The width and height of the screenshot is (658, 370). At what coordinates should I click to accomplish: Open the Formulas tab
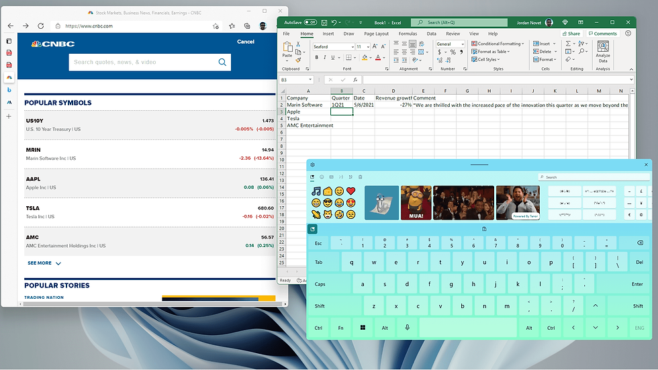[408, 34]
